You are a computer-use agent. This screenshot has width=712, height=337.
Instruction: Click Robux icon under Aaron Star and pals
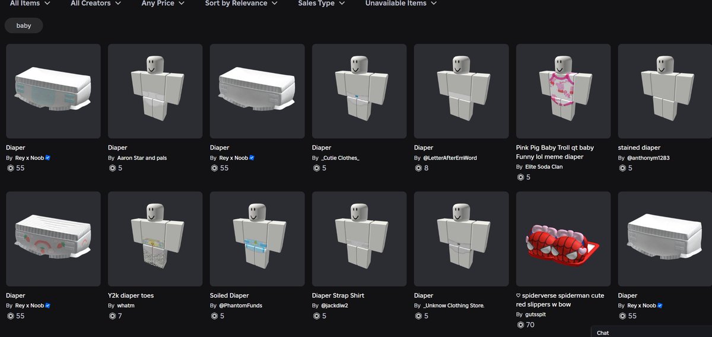(x=112, y=168)
